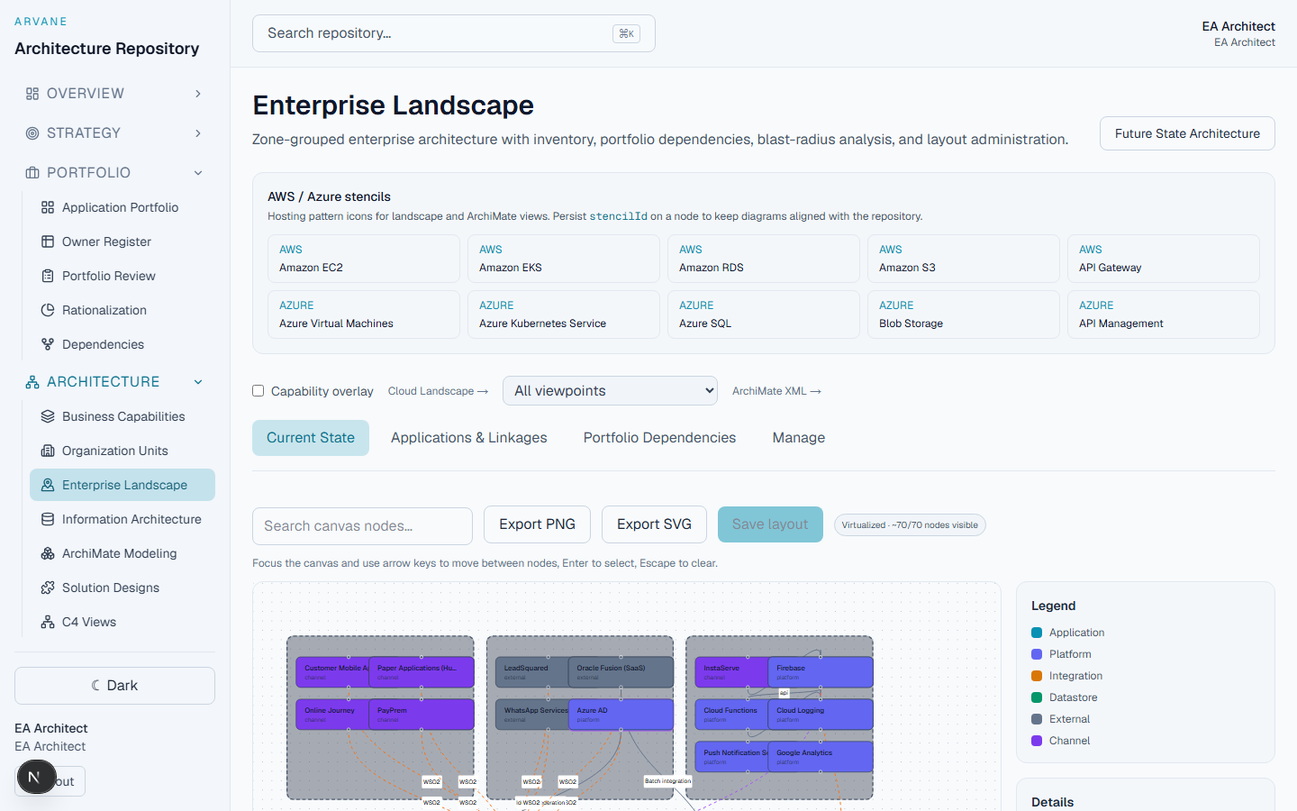The image size is (1297, 811).
Task: Click the C4 Views hierarchy icon
Action: pos(48,622)
